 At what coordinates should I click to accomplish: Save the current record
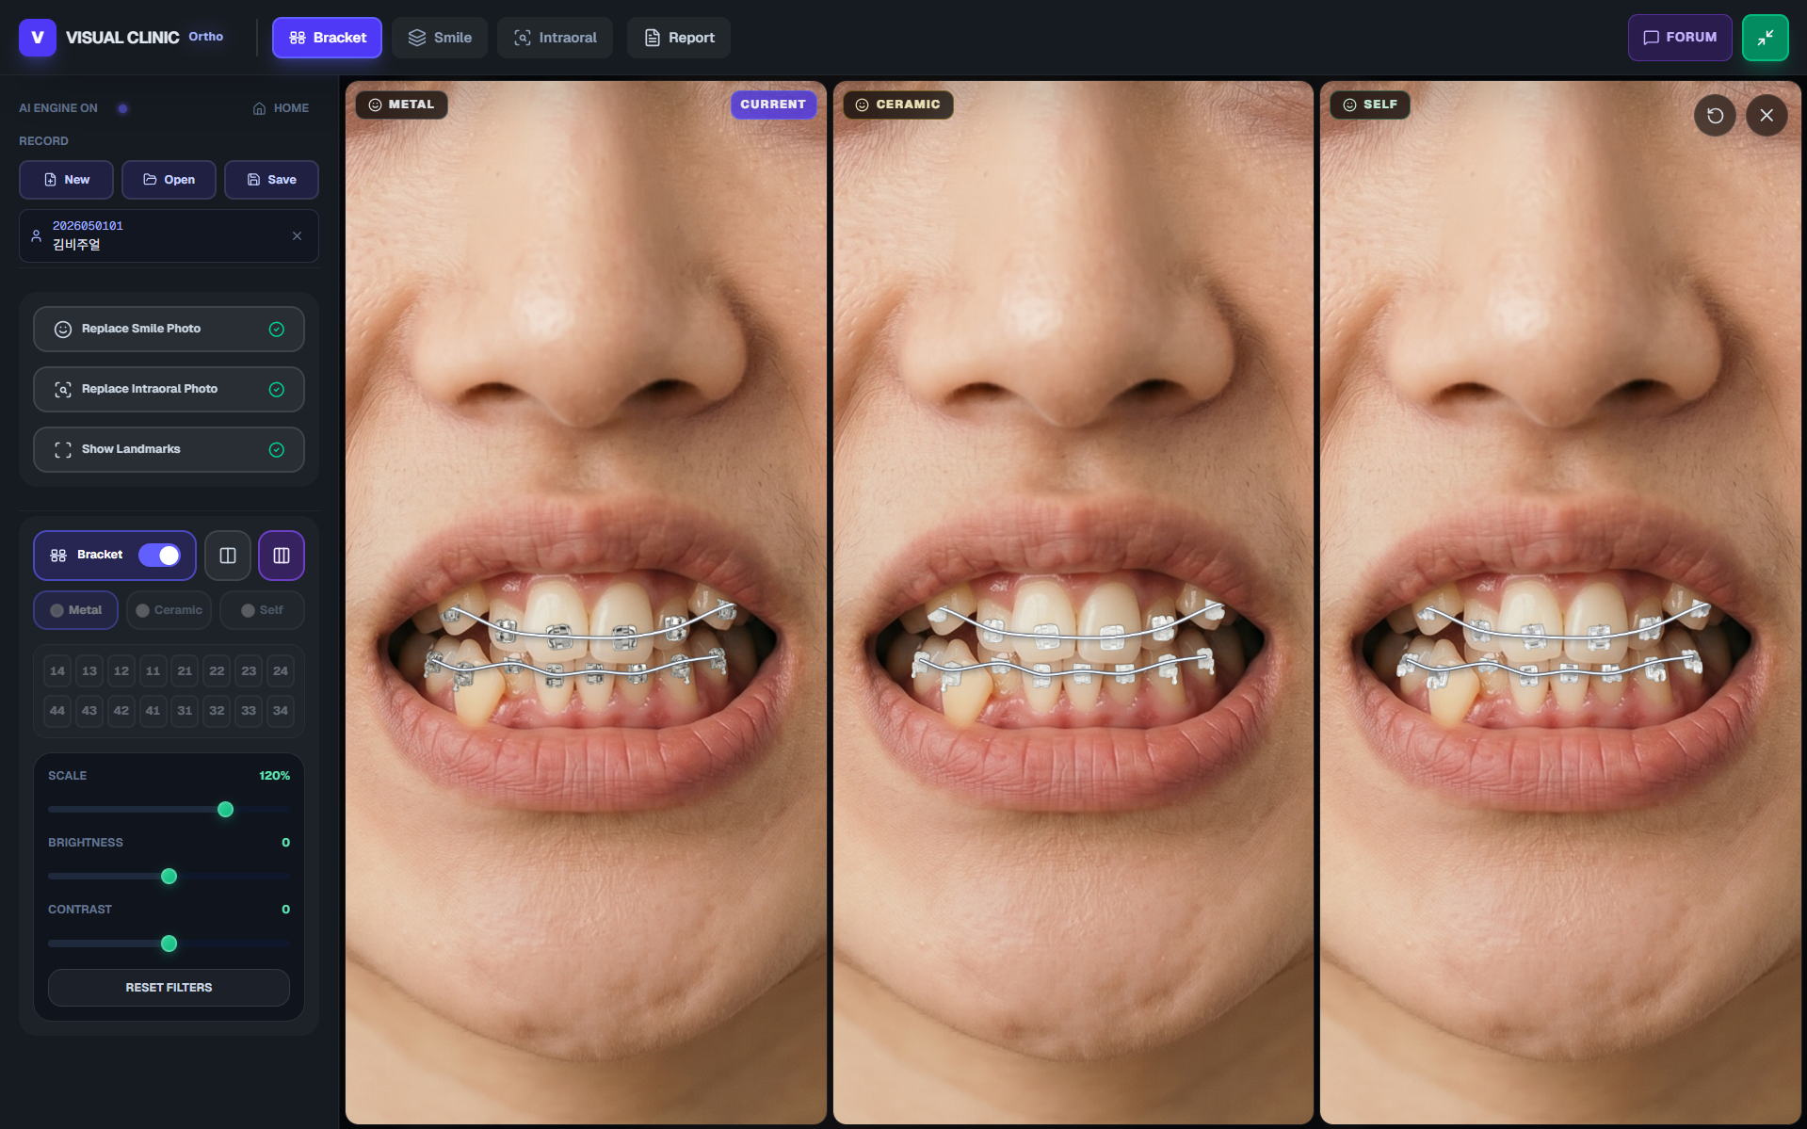pos(271,180)
